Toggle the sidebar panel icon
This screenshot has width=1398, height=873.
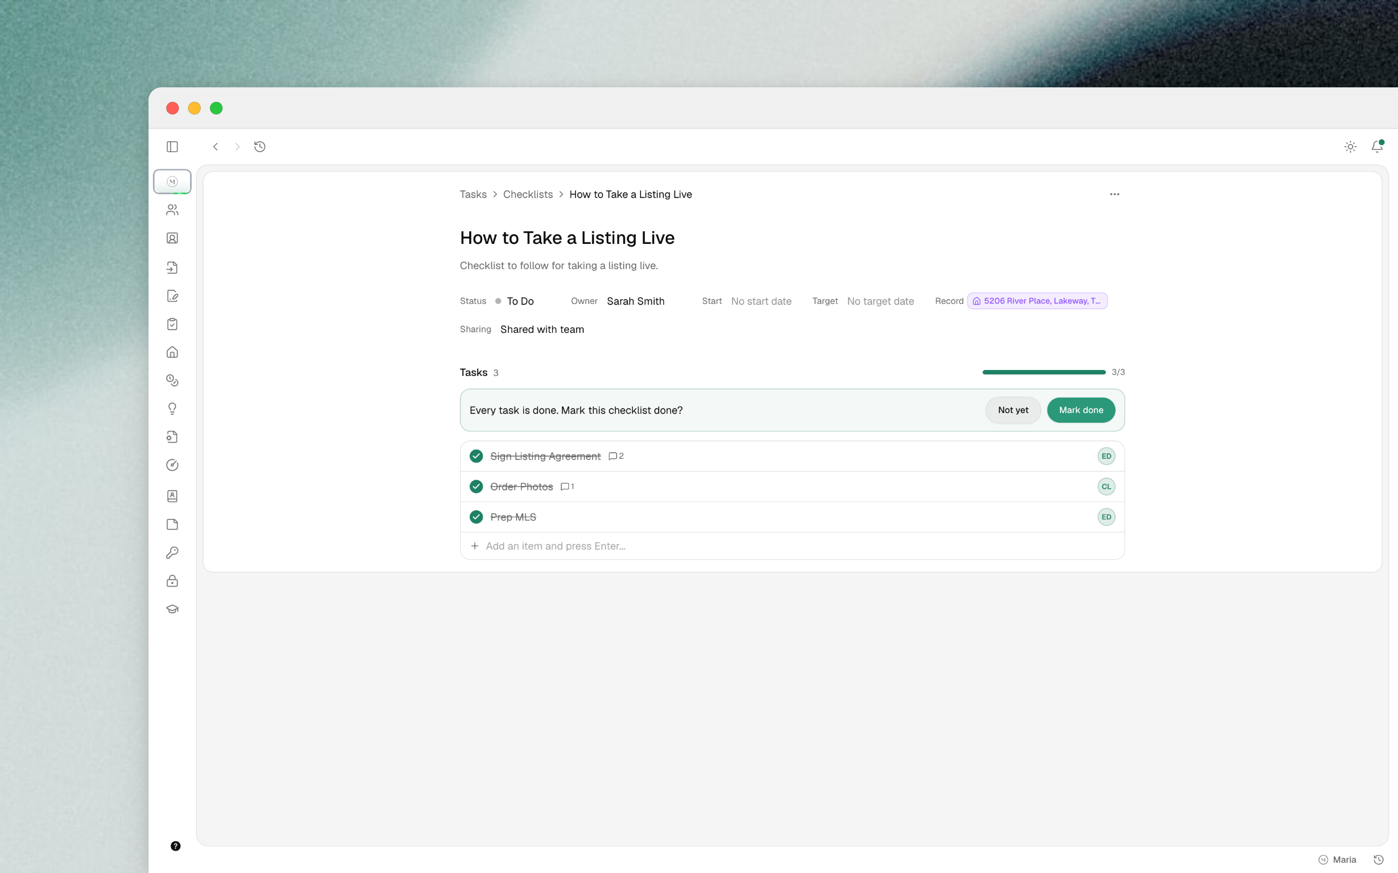172,147
